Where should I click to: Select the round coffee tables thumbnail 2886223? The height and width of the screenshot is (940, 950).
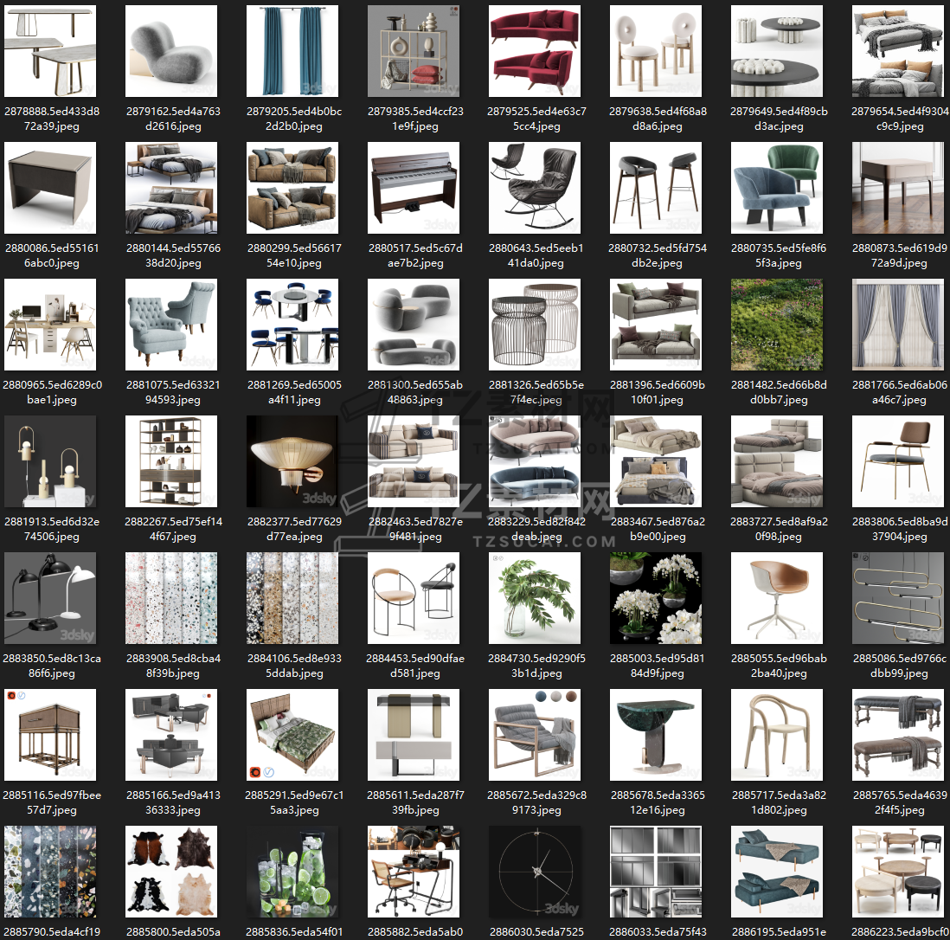point(898,872)
